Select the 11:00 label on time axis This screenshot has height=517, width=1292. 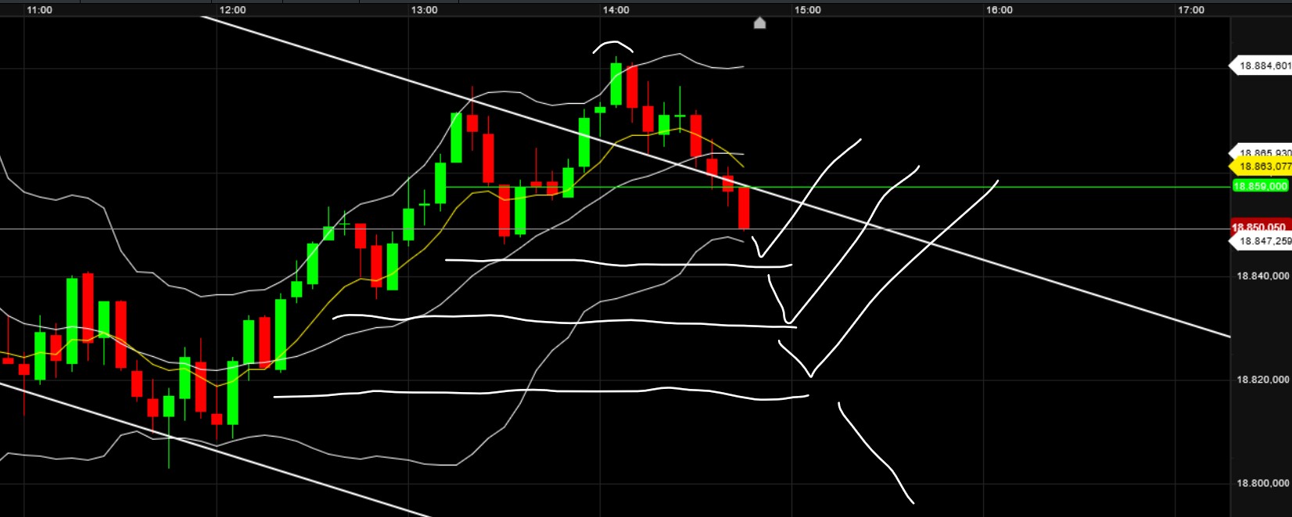click(39, 10)
